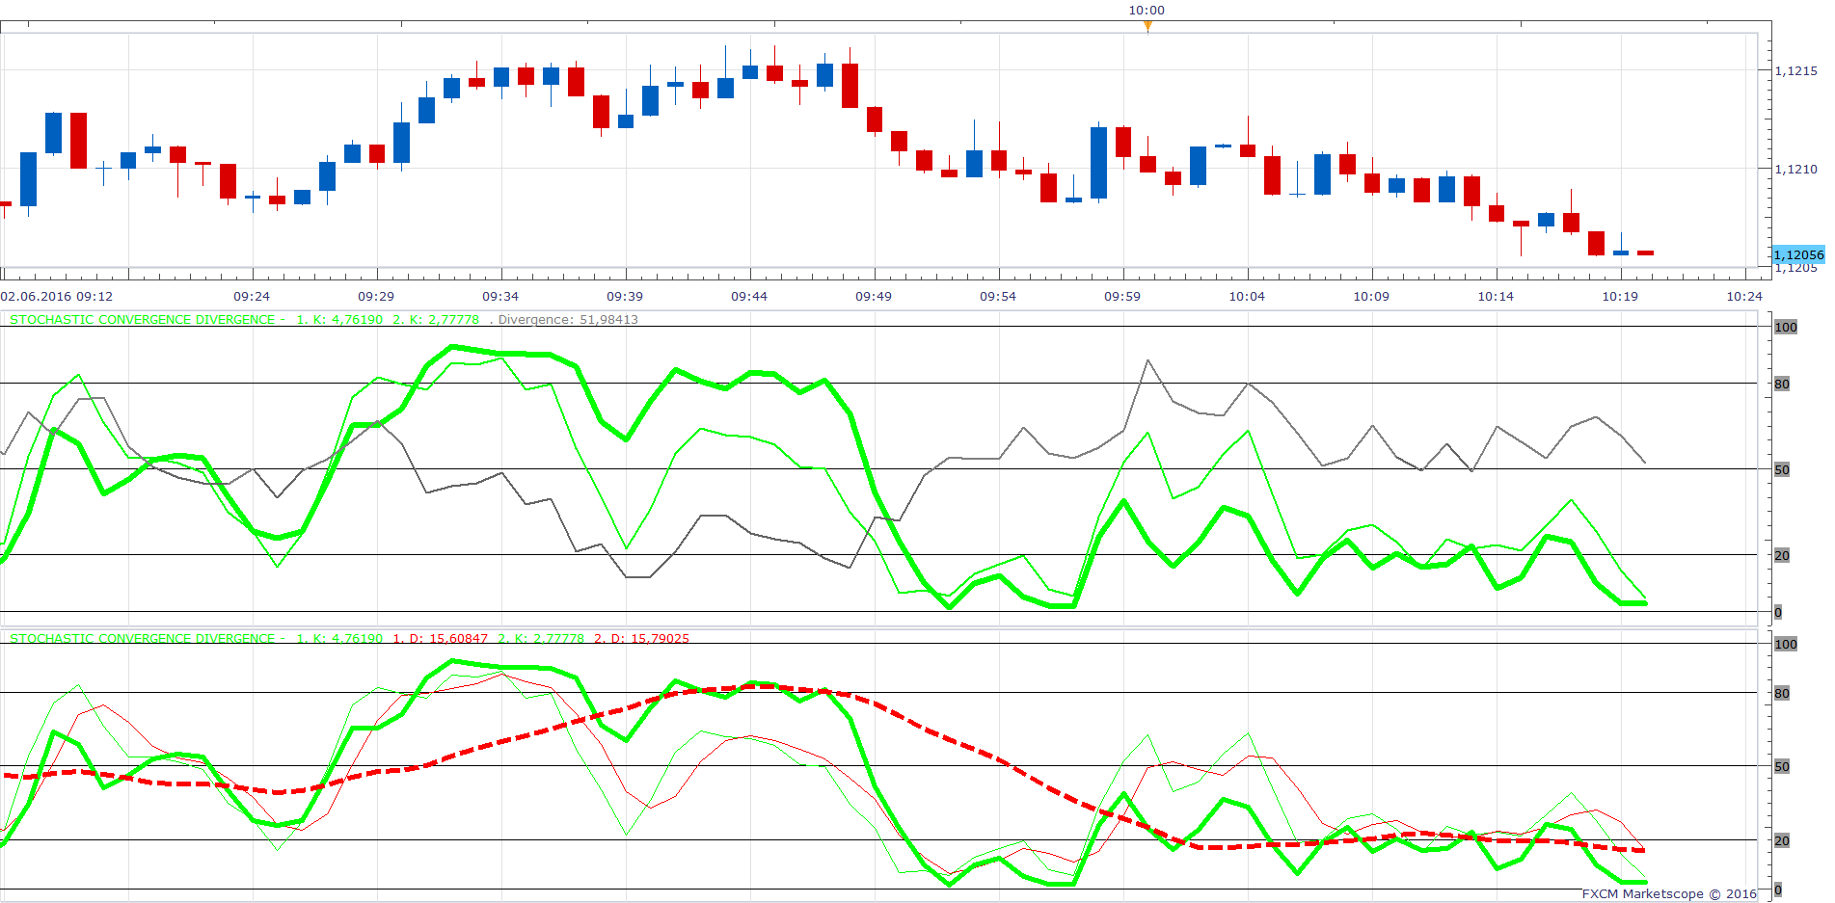Click the 0 level label in upper indicator
Image resolution: width=1835 pixels, height=903 pixels.
pyautogui.click(x=1778, y=612)
